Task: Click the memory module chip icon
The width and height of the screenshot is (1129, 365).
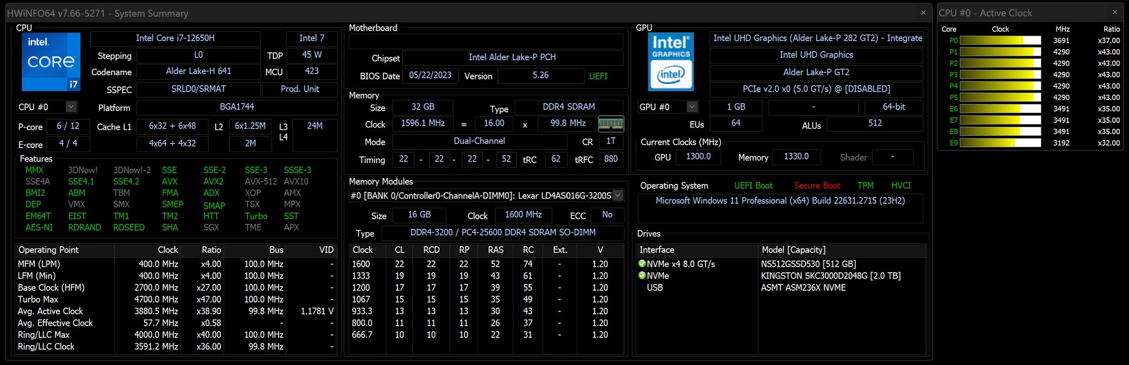Action: [x=610, y=123]
